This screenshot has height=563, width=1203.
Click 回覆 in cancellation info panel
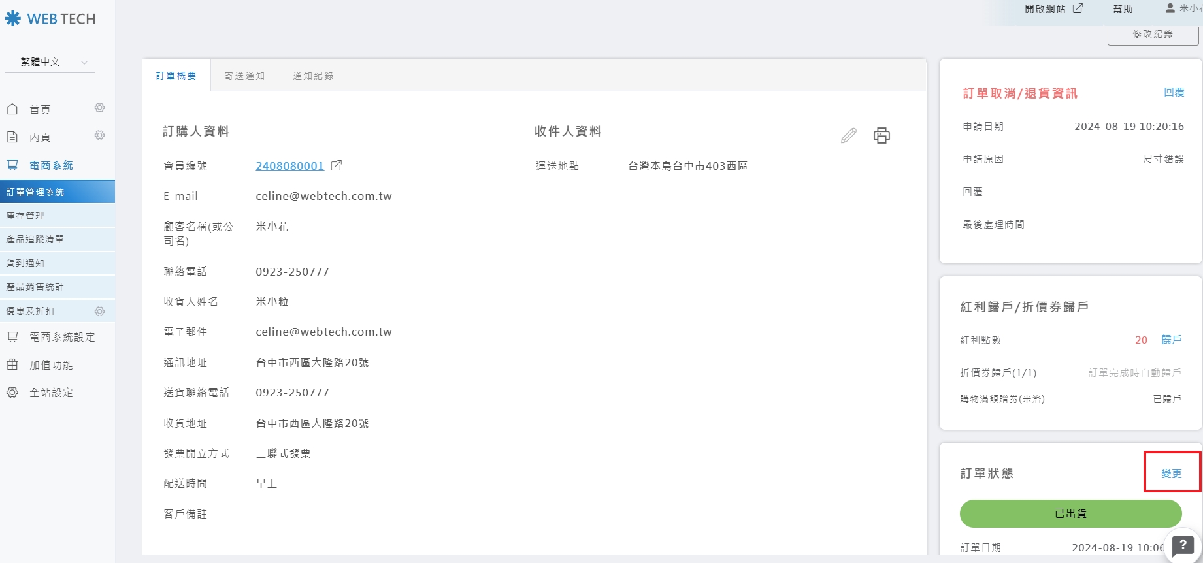coord(1174,93)
